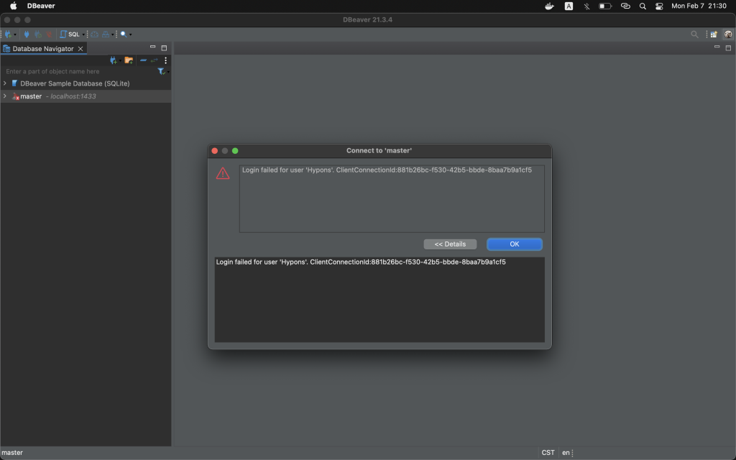Expand the master connection tree node
Viewport: 736px width, 460px height.
5,96
